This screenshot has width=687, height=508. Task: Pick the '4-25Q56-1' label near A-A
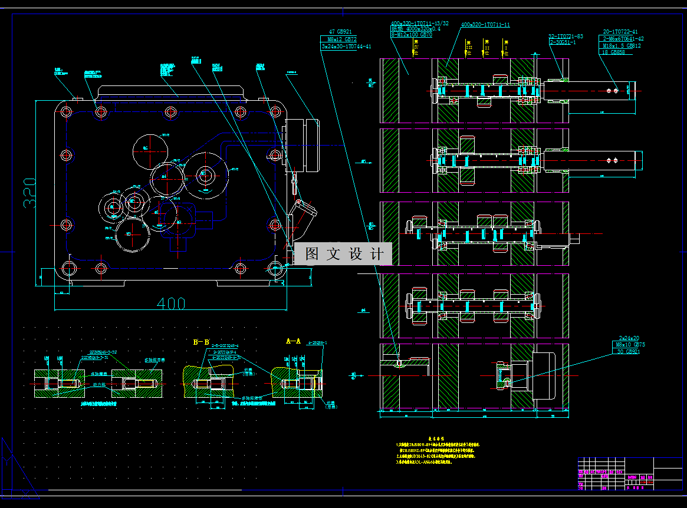[x=317, y=343]
